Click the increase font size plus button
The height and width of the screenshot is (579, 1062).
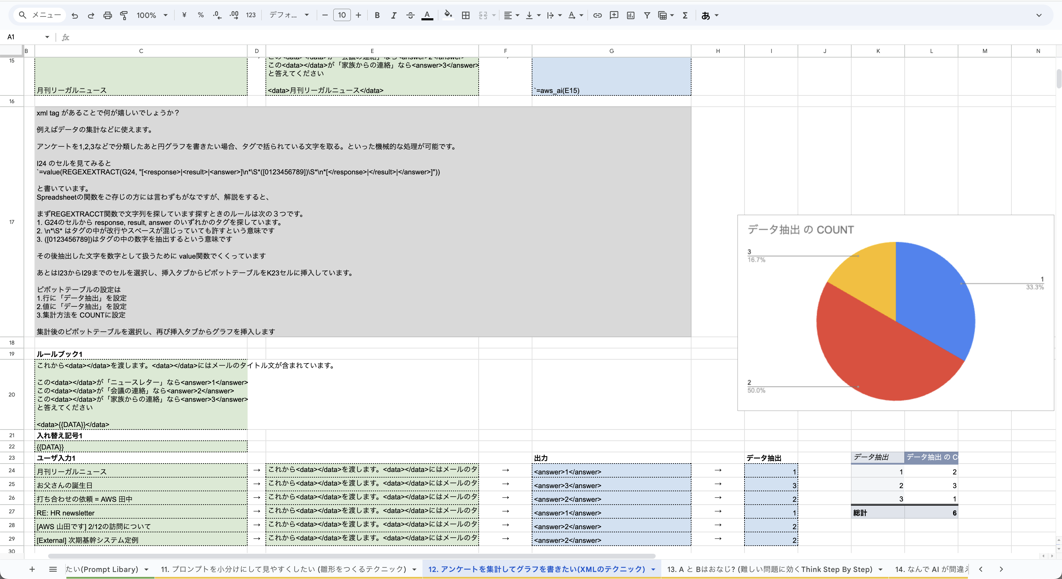(x=358, y=15)
